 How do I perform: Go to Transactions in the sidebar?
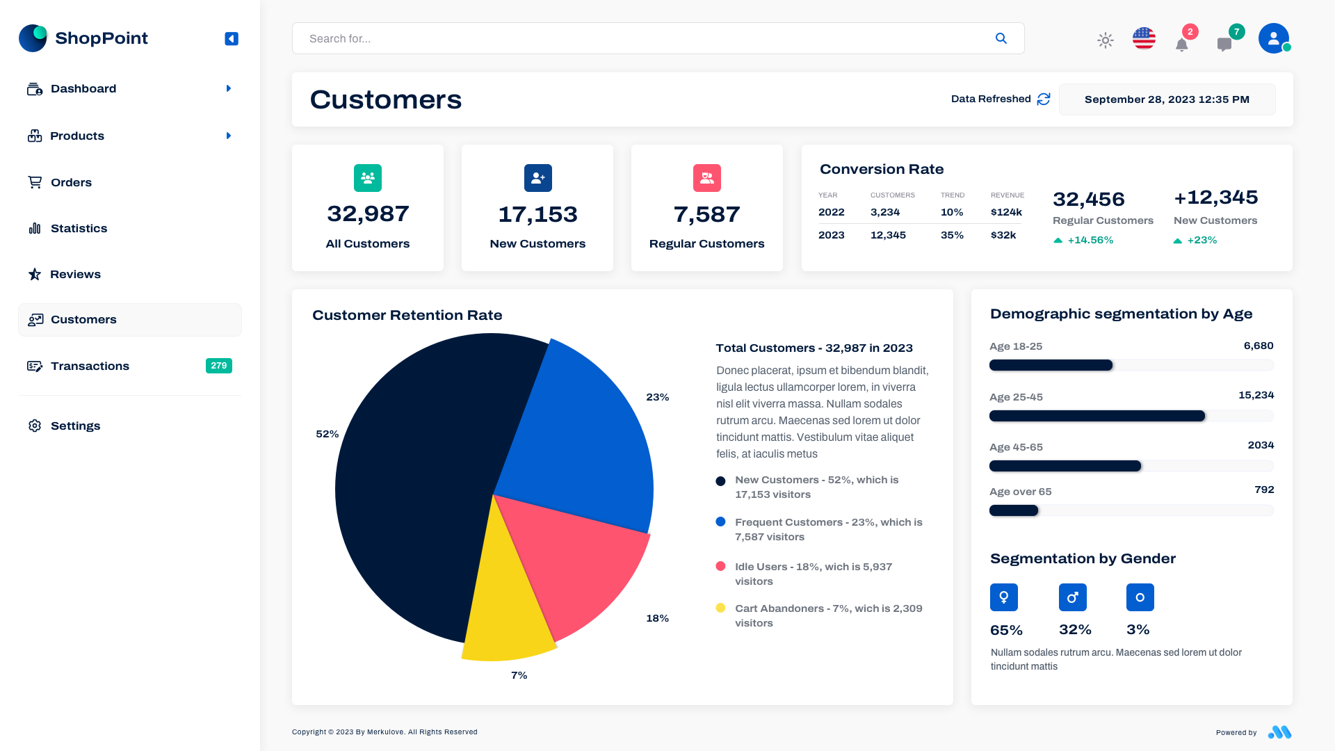click(90, 366)
